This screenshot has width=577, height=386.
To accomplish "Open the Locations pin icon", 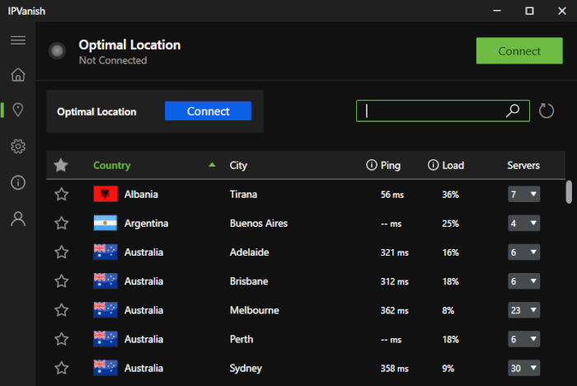I will (x=18, y=110).
